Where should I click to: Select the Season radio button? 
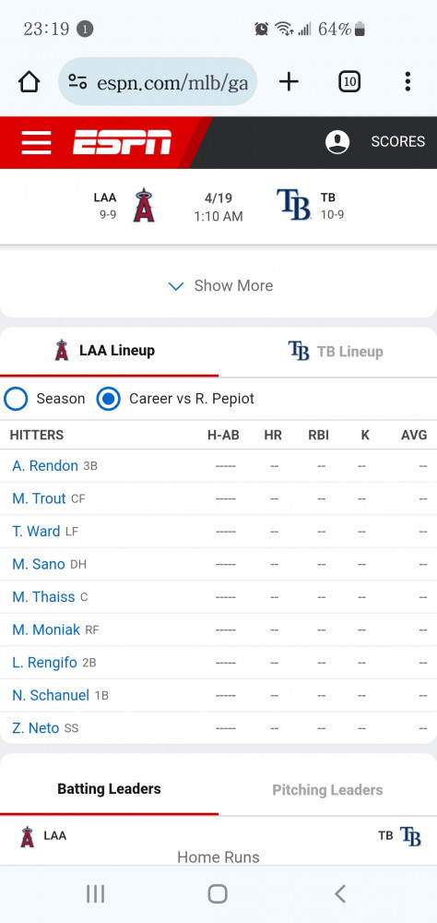point(16,399)
